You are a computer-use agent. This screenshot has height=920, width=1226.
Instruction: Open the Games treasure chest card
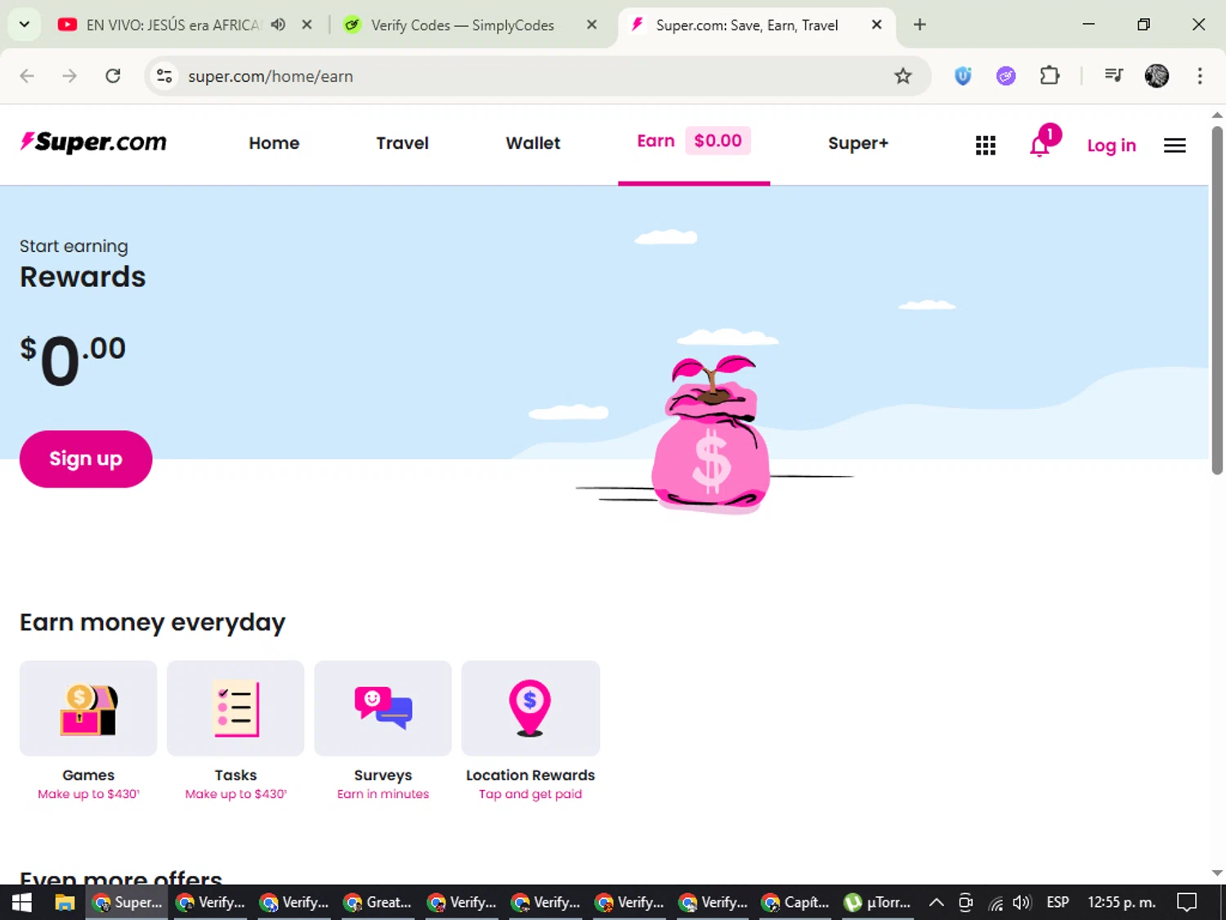point(88,708)
